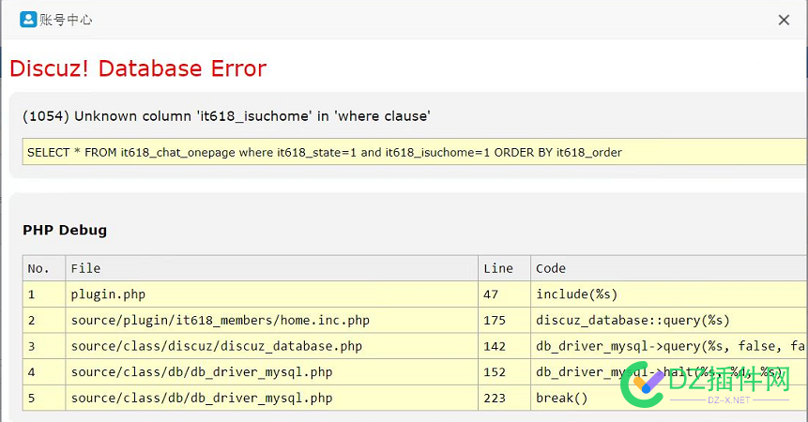Click the line number 223 cell

tap(495, 398)
